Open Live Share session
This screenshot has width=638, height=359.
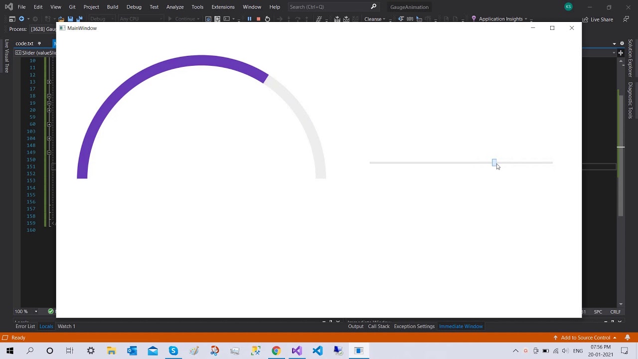pos(598,19)
